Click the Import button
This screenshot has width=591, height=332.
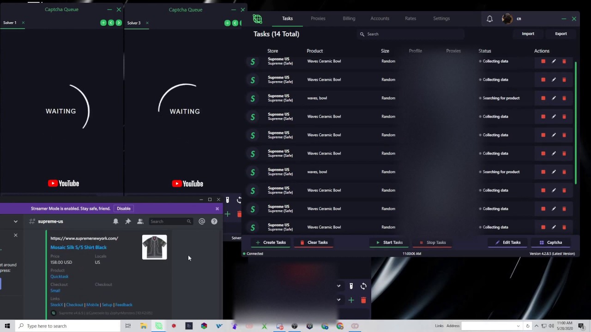tap(528, 34)
